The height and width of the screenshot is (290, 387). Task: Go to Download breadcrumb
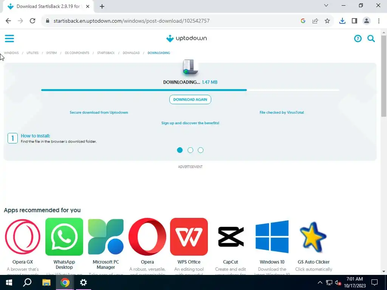pos(131,53)
